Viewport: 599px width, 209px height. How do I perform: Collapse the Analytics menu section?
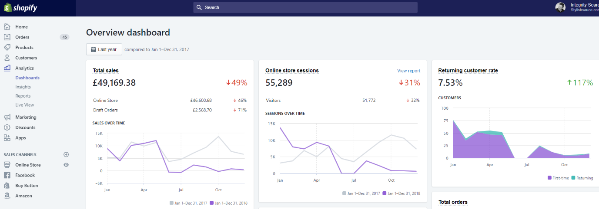pos(24,68)
